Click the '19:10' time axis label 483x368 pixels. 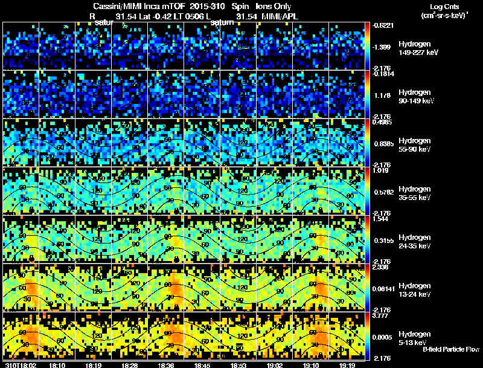coord(311,365)
